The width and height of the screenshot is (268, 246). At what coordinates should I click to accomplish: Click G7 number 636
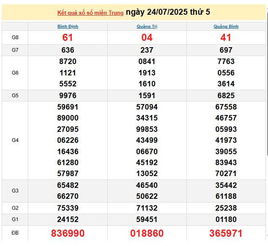click(x=68, y=50)
